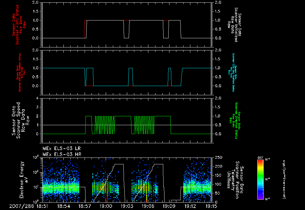Click the DEF color scale bar

pyautogui.click(x=260, y=179)
